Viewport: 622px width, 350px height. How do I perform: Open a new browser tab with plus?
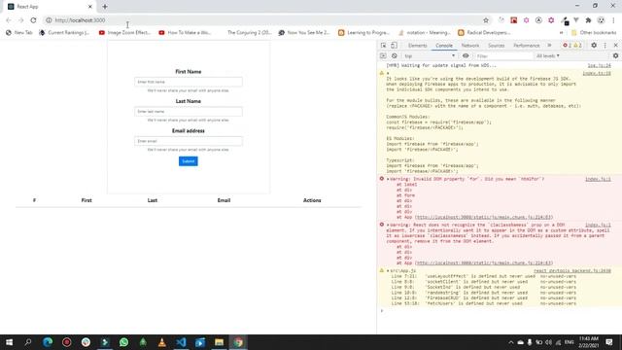[x=105, y=7]
